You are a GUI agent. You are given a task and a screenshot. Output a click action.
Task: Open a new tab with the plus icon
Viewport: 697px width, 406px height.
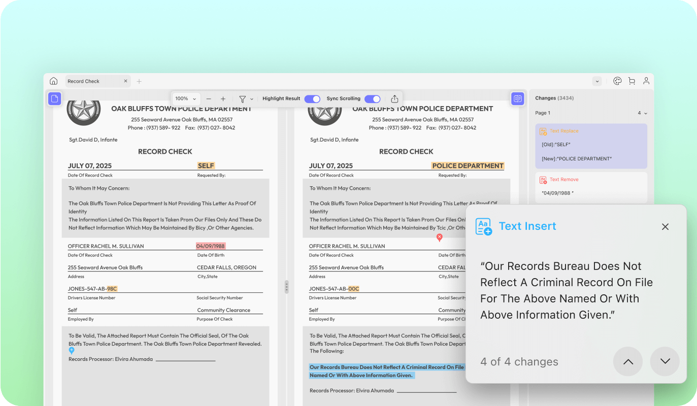click(139, 81)
